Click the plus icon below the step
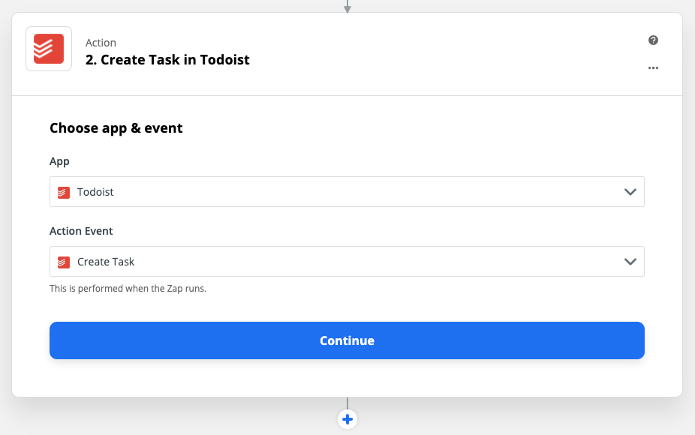The width and height of the screenshot is (695, 435). [x=347, y=418]
